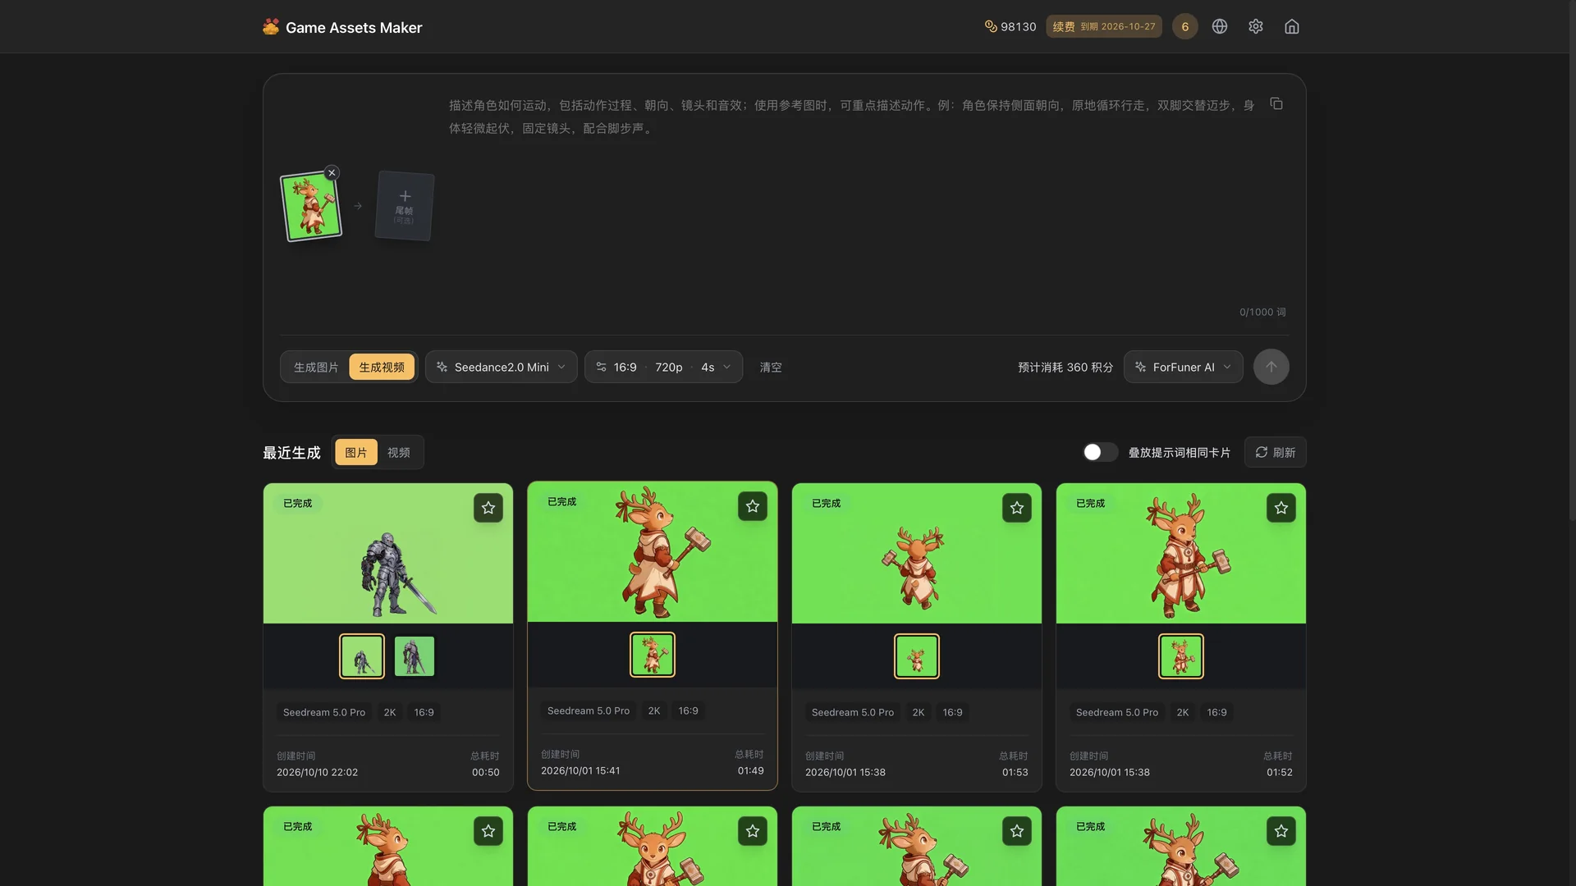Toggle 叠放提示词相同卡片 switch
This screenshot has height=886, width=1576.
pos(1100,452)
